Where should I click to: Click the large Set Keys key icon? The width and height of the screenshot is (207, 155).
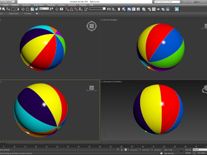(182, 151)
